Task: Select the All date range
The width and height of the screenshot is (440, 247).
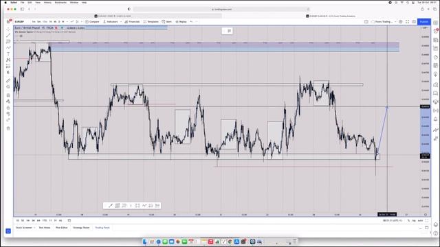Action: click(60, 221)
